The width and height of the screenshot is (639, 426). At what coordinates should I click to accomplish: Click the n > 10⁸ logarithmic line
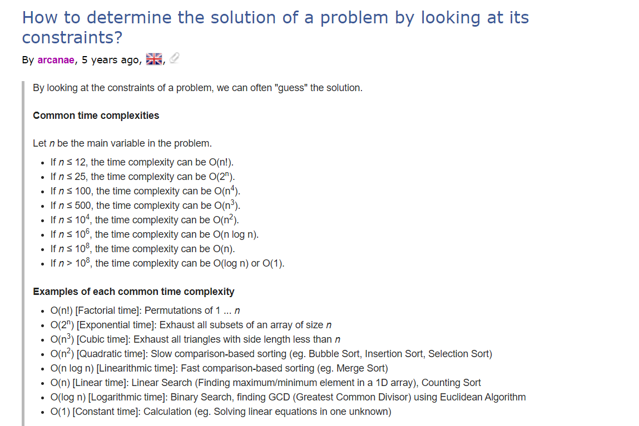click(x=167, y=263)
